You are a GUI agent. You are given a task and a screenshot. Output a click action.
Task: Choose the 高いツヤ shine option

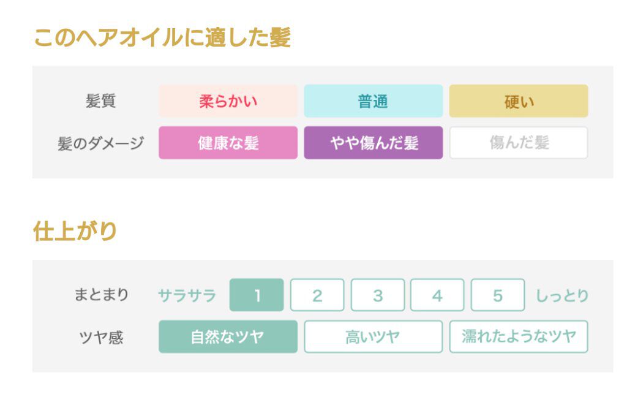373,336
